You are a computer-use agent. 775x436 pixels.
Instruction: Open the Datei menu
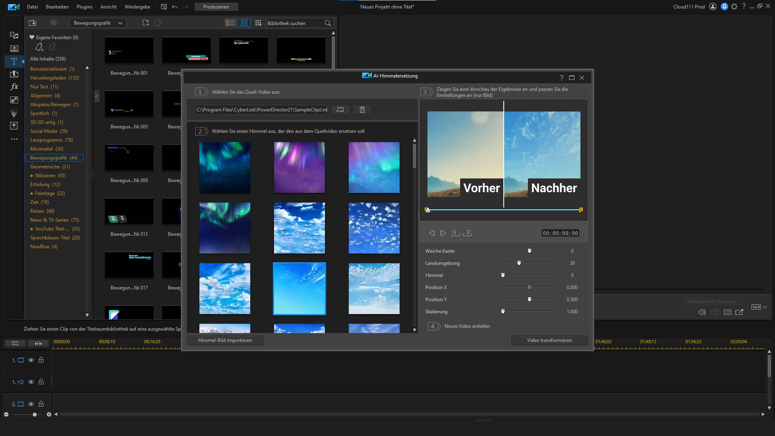(32, 7)
